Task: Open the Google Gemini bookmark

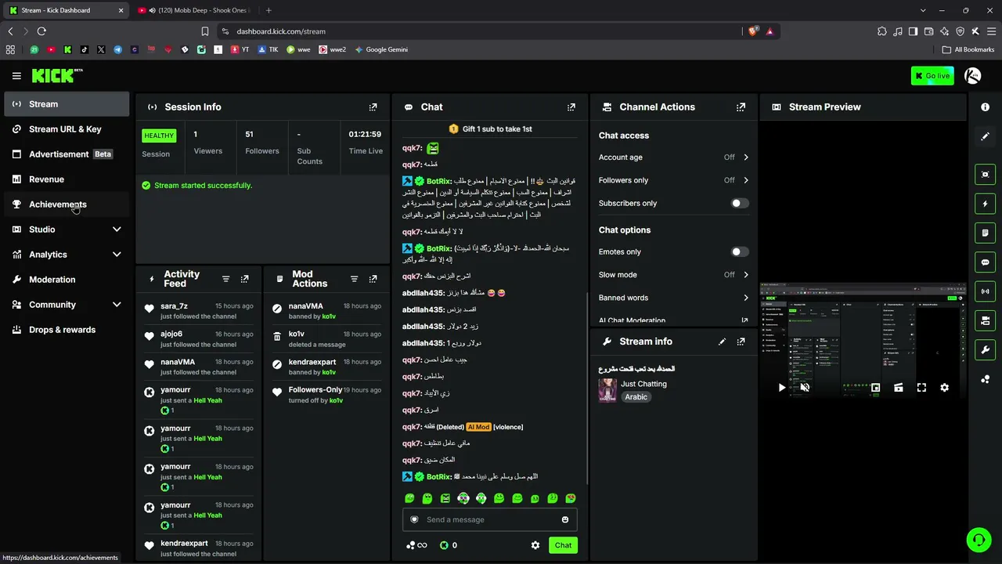Action: [381, 49]
